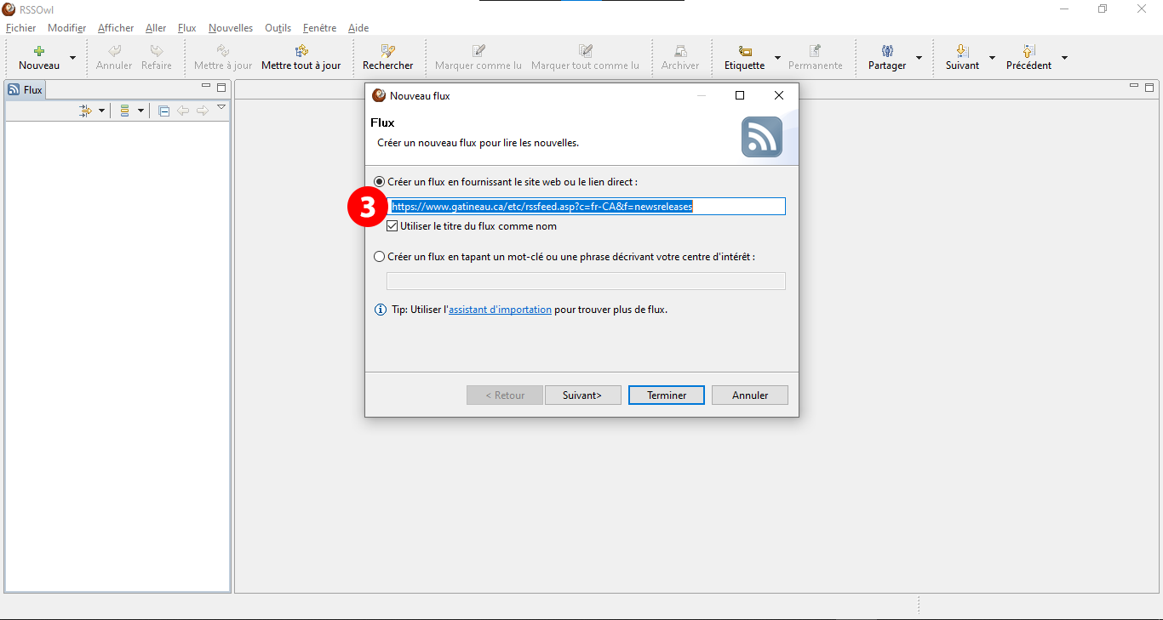Image resolution: width=1163 pixels, height=620 pixels.
Task: Expand the Nouveau dropdown arrow
Action: (72, 58)
